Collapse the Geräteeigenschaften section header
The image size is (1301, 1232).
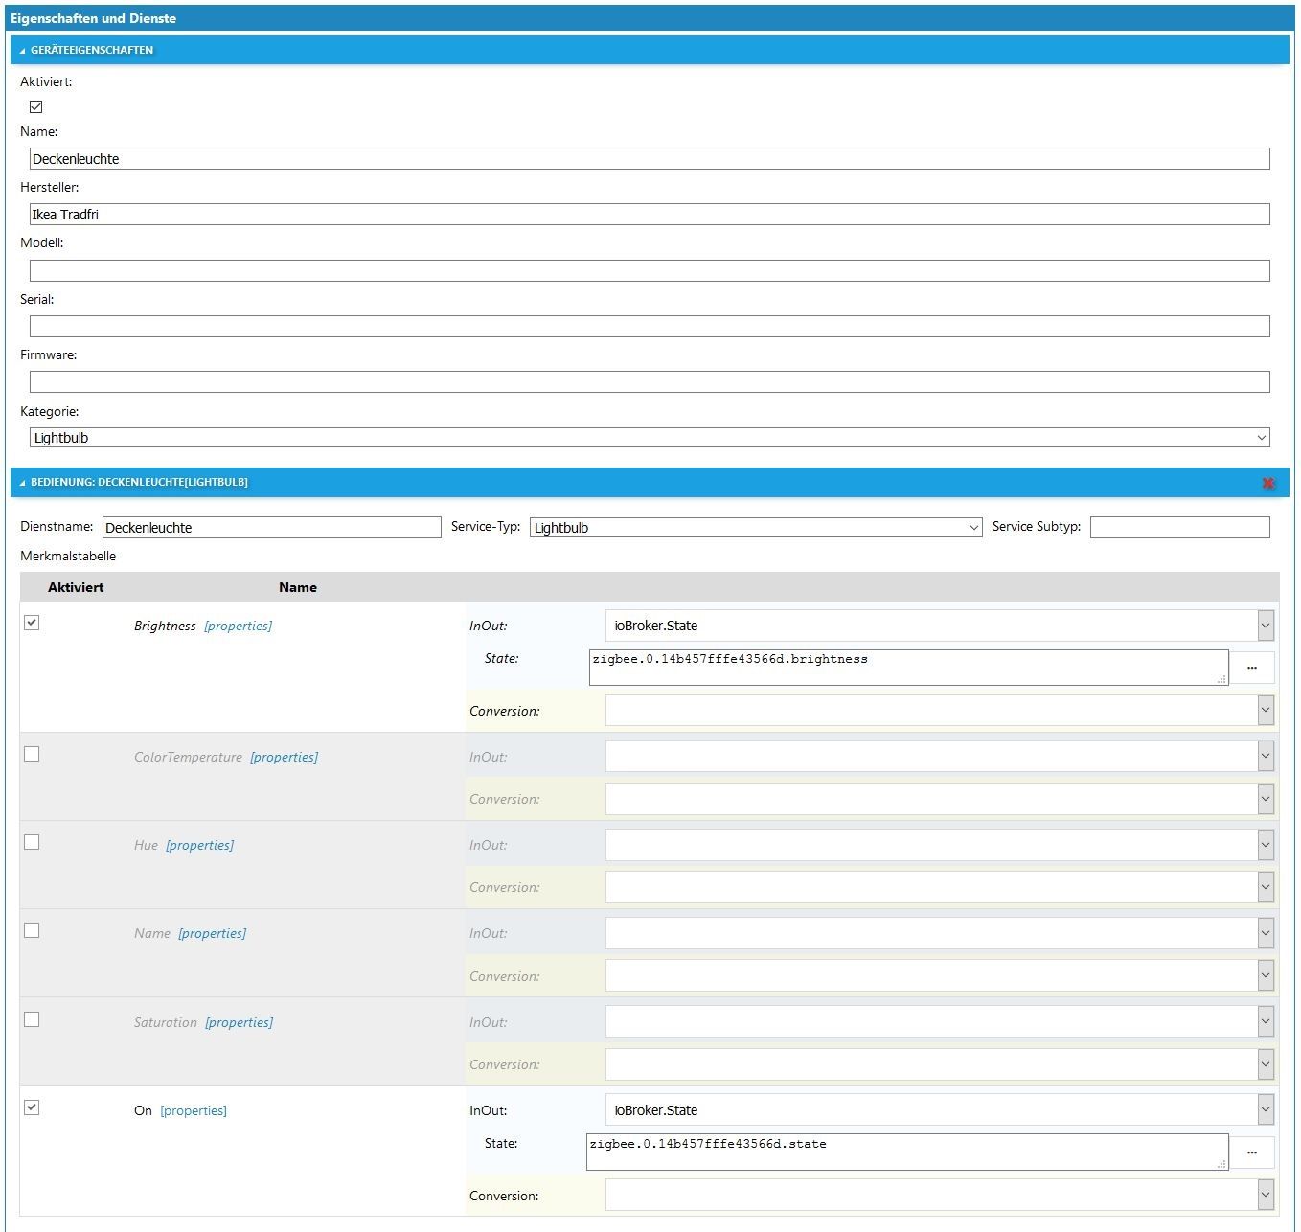[x=650, y=50]
